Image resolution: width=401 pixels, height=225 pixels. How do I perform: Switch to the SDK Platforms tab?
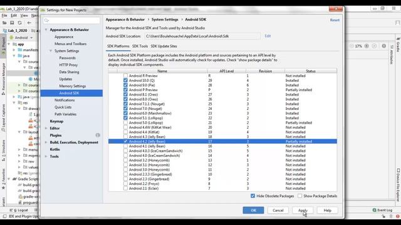click(x=118, y=46)
